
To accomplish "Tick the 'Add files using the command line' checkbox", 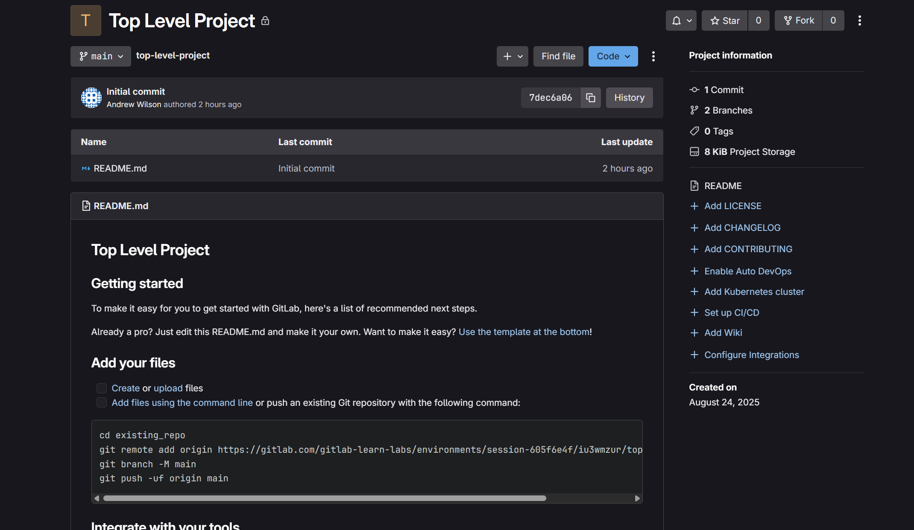I will [x=101, y=403].
